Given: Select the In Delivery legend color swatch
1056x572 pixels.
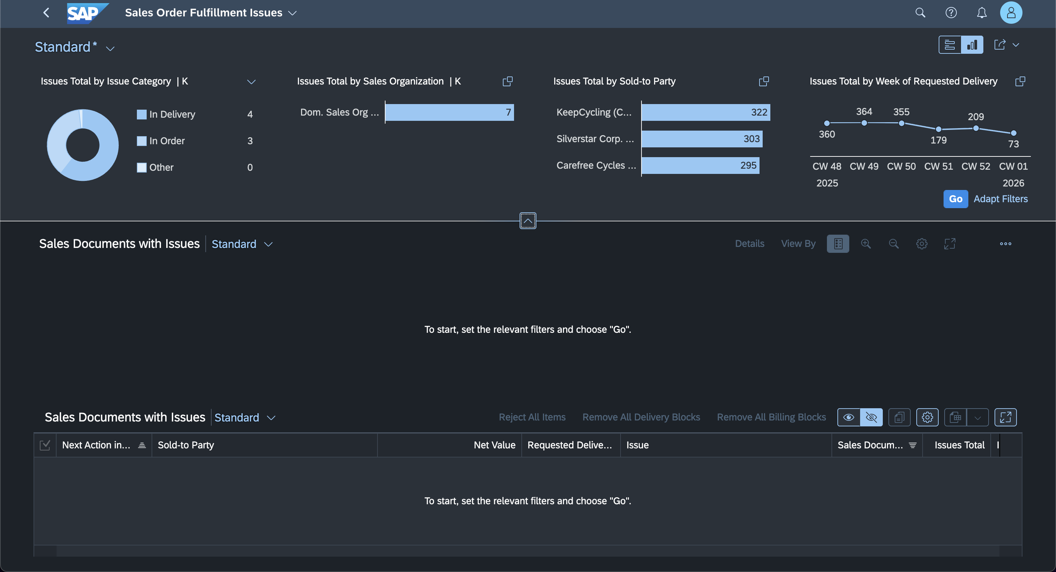Looking at the screenshot, I should coord(141,115).
